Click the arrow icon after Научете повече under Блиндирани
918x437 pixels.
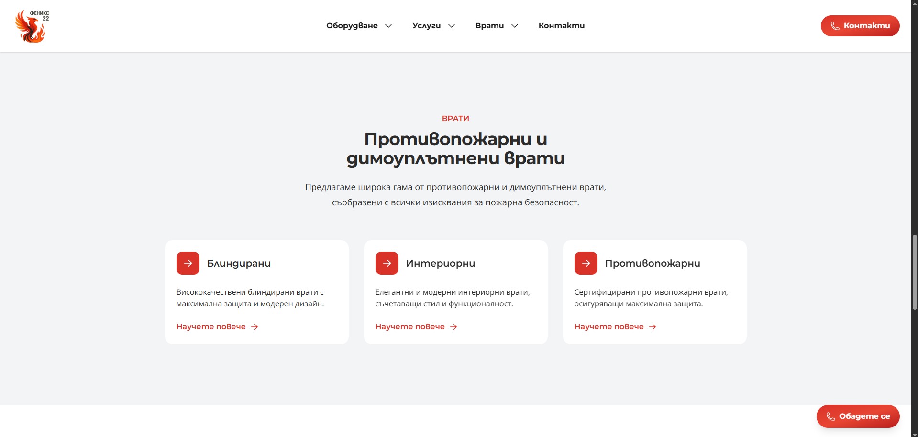(254, 326)
